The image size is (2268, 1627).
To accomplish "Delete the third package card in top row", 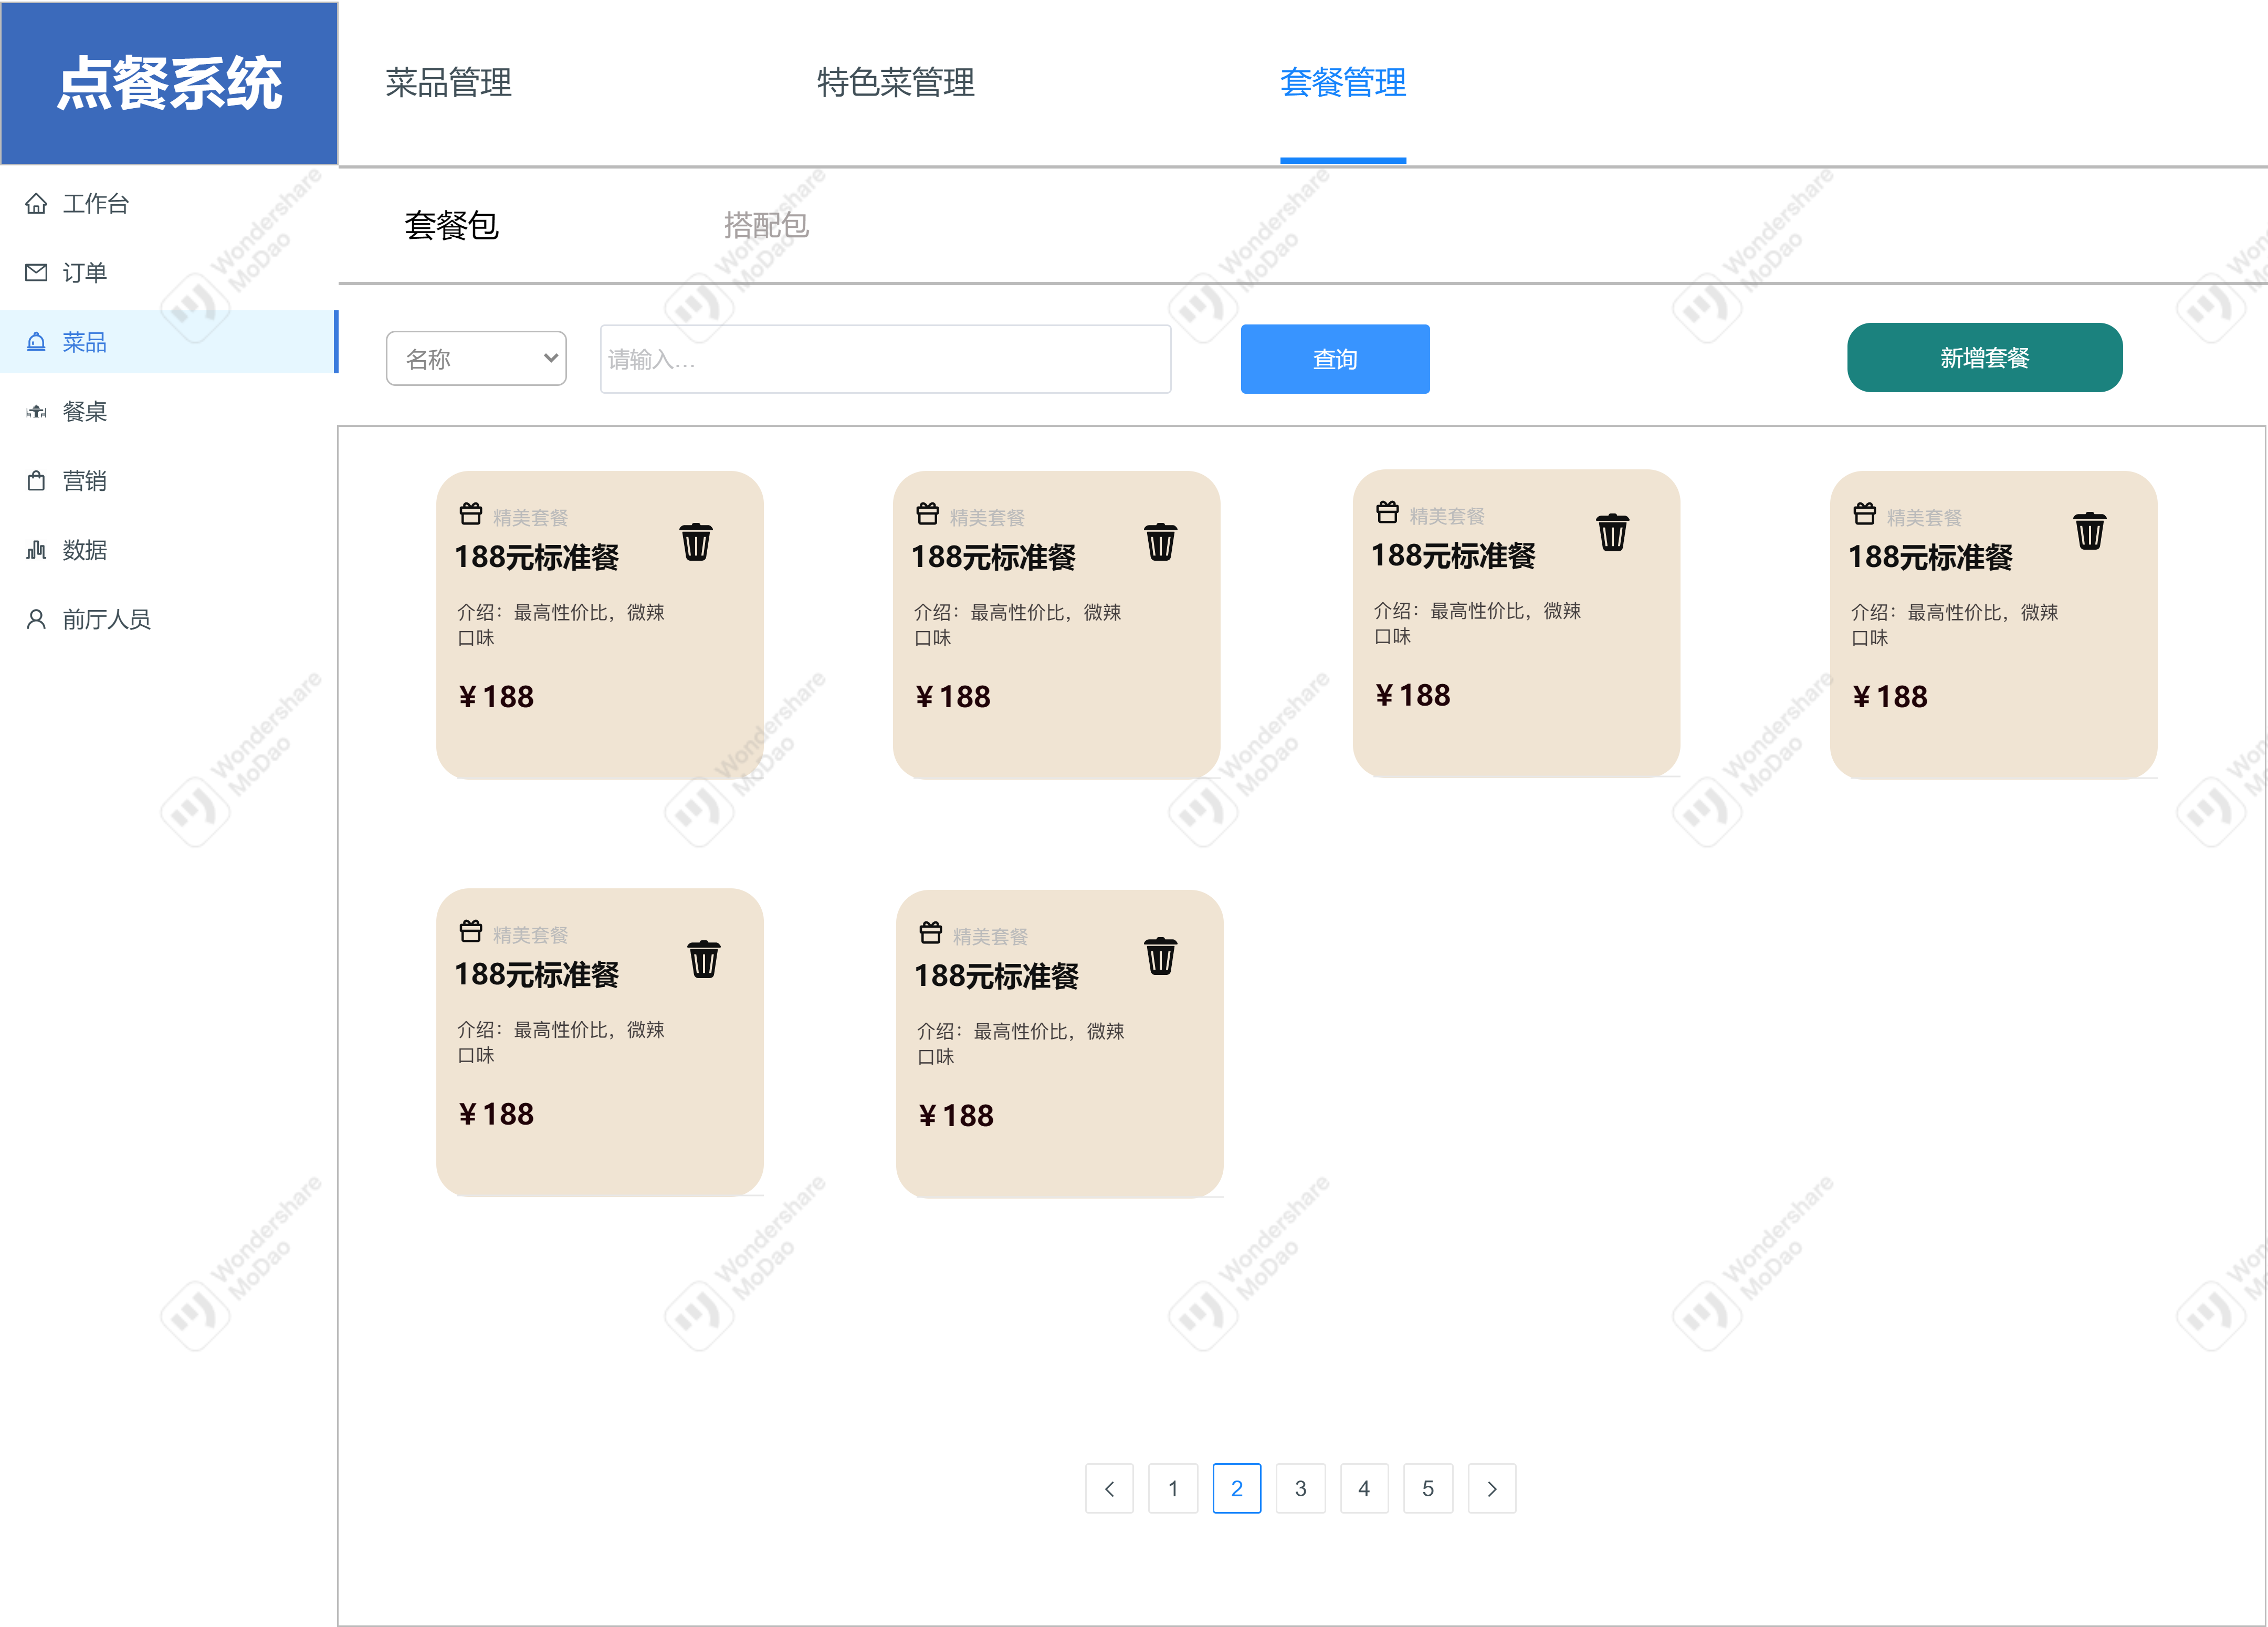I will tap(1612, 532).
